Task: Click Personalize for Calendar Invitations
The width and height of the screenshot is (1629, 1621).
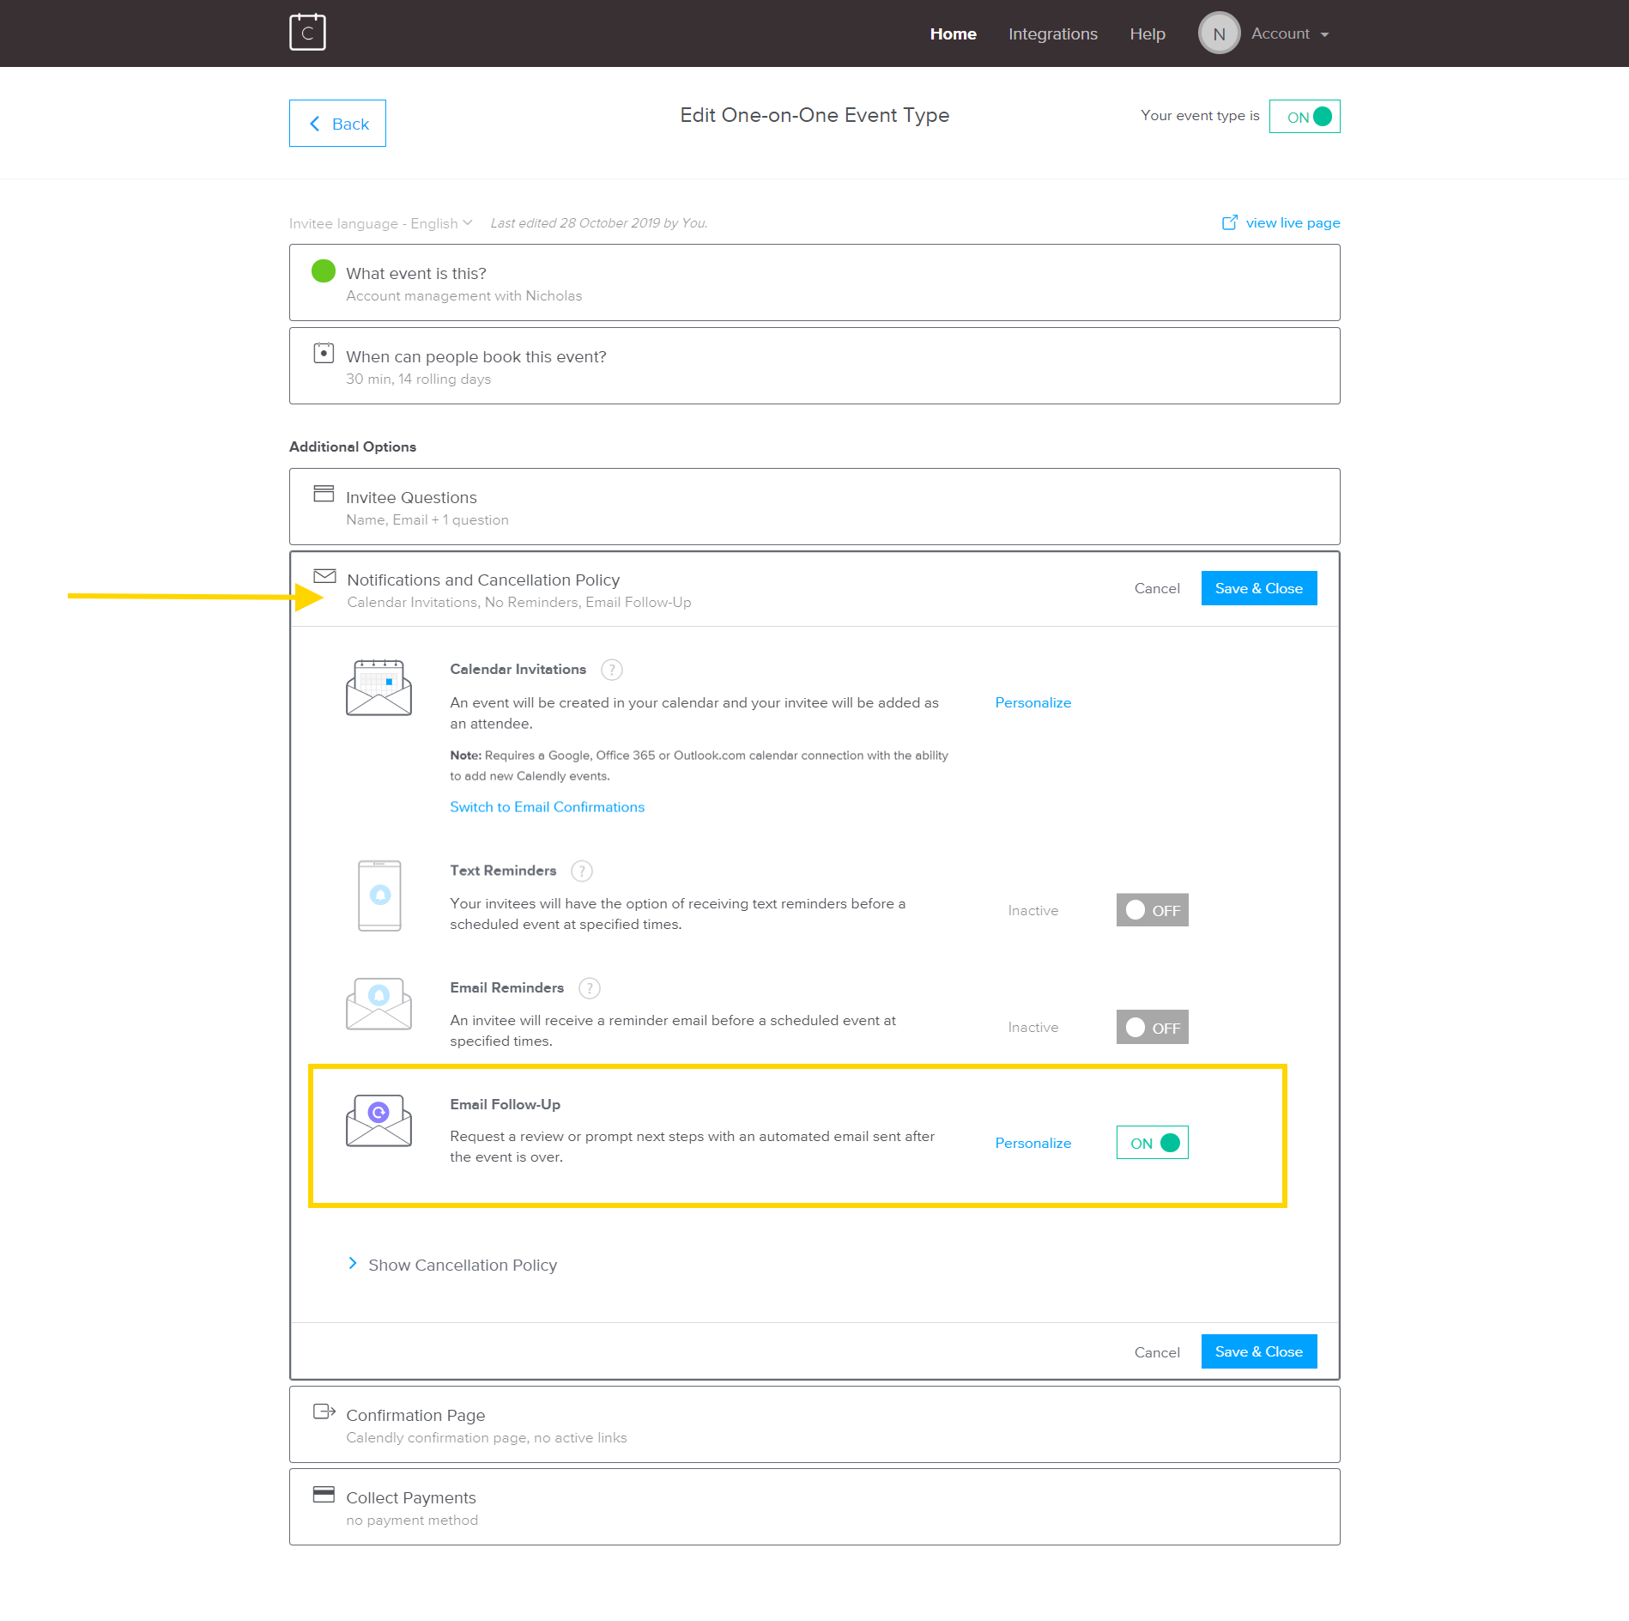Action: point(1033,702)
